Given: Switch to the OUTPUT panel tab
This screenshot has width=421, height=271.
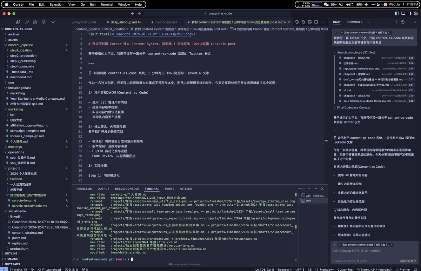Looking at the screenshot, I should [103, 189].
